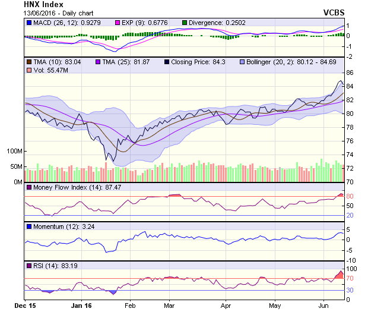Select the Apr label on time axis

point(226,306)
